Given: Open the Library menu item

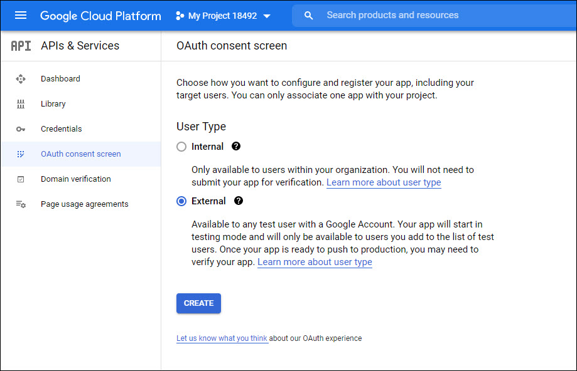Looking at the screenshot, I should pyautogui.click(x=53, y=104).
